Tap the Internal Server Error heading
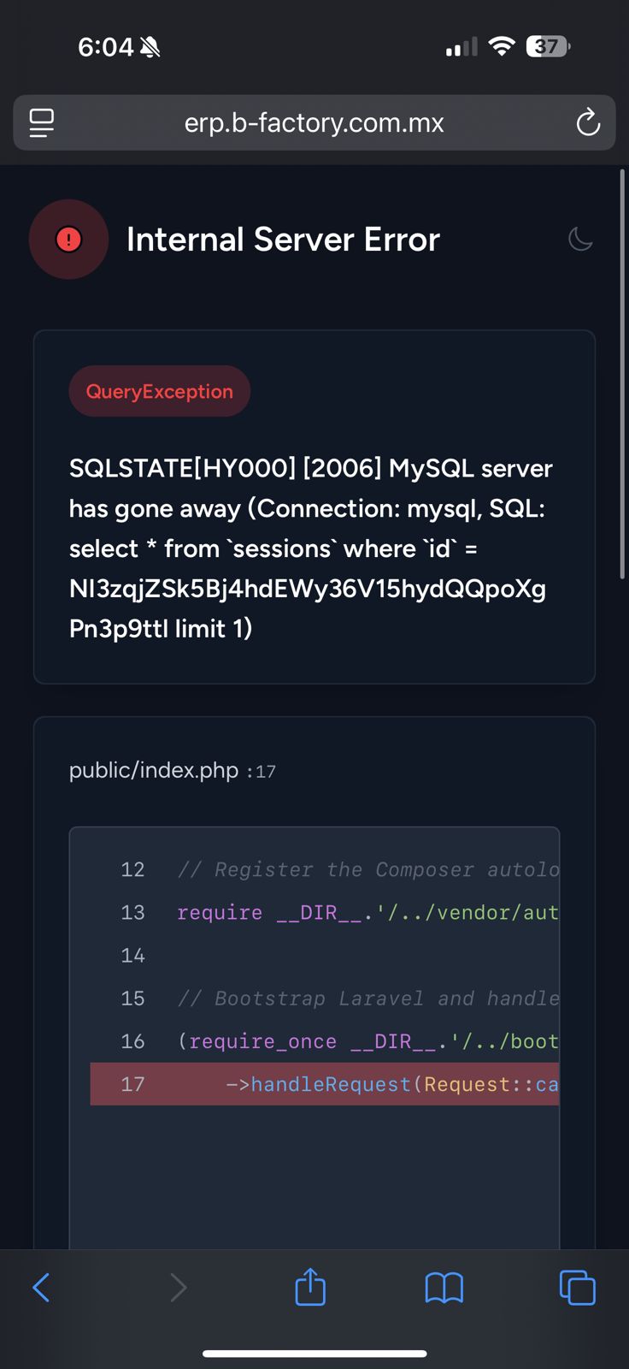Viewport: 629px width, 1369px height. pyautogui.click(x=283, y=240)
